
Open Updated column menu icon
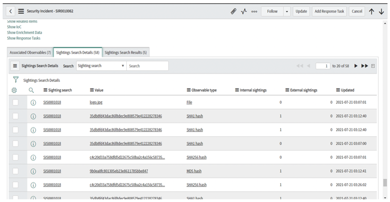coord(338,90)
